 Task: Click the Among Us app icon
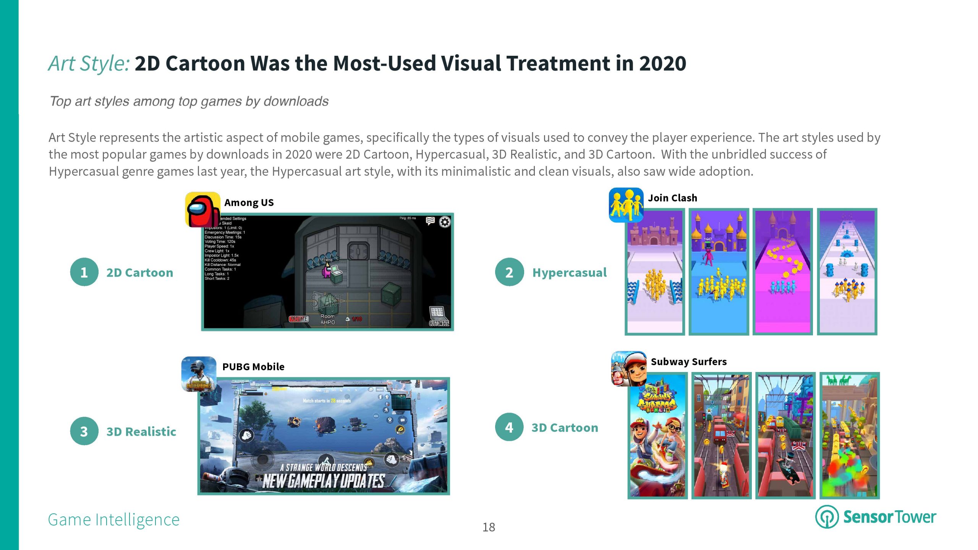(202, 210)
